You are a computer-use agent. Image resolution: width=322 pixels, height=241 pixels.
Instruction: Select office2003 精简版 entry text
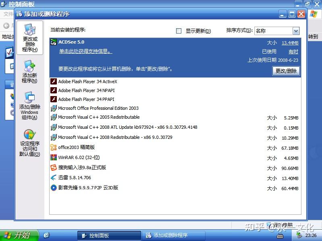(76, 147)
